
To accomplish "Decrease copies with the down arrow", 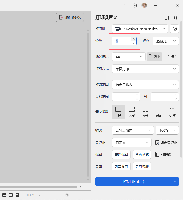I will coord(134,43).
